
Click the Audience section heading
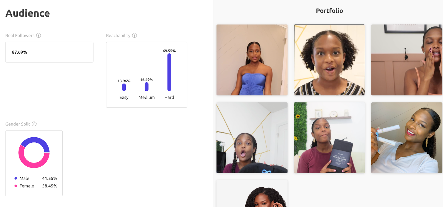[x=28, y=13]
